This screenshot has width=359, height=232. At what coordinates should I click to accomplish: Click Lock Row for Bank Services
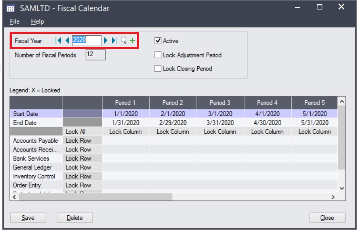click(x=82, y=159)
